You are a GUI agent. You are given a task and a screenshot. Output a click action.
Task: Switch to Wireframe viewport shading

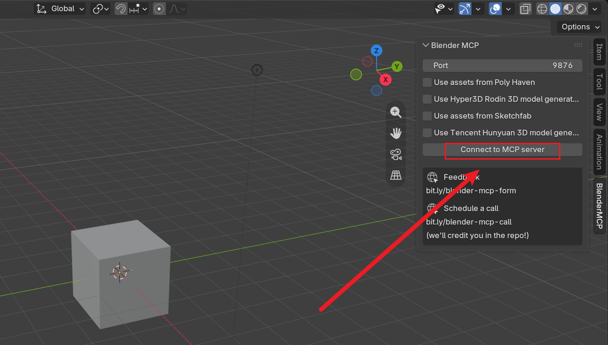click(542, 8)
